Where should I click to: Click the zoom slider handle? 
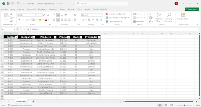(x=184, y=105)
